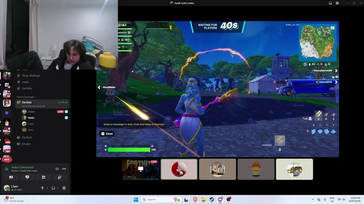The height and width of the screenshot is (204, 364).
Task: Select the Pickaxe hotbar slot
Action: (x=280, y=141)
